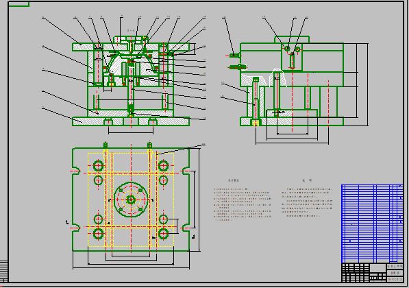
Task: Click the locating ring atop the side view
Action: [x=292, y=40]
